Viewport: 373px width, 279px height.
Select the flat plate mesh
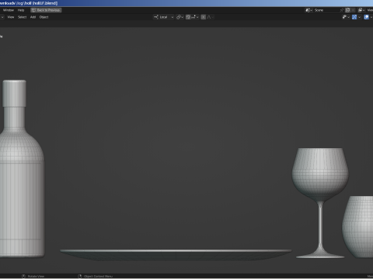[176, 255]
